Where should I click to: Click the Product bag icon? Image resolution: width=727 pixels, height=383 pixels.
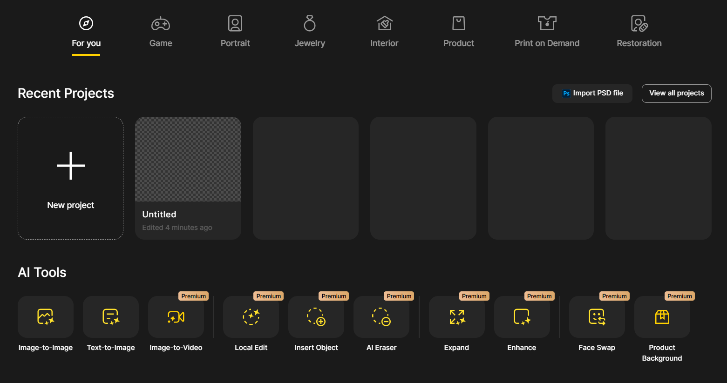click(459, 23)
